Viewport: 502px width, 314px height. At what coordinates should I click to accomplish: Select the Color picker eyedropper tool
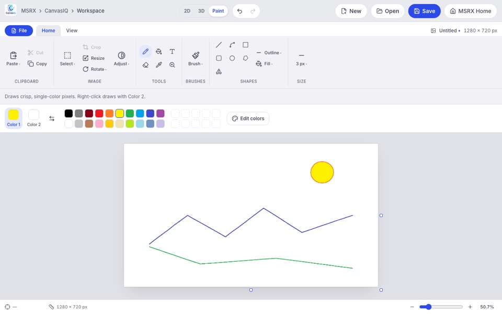[x=159, y=65]
